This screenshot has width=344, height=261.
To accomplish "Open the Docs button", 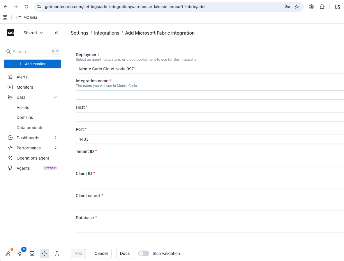I will 125,253.
